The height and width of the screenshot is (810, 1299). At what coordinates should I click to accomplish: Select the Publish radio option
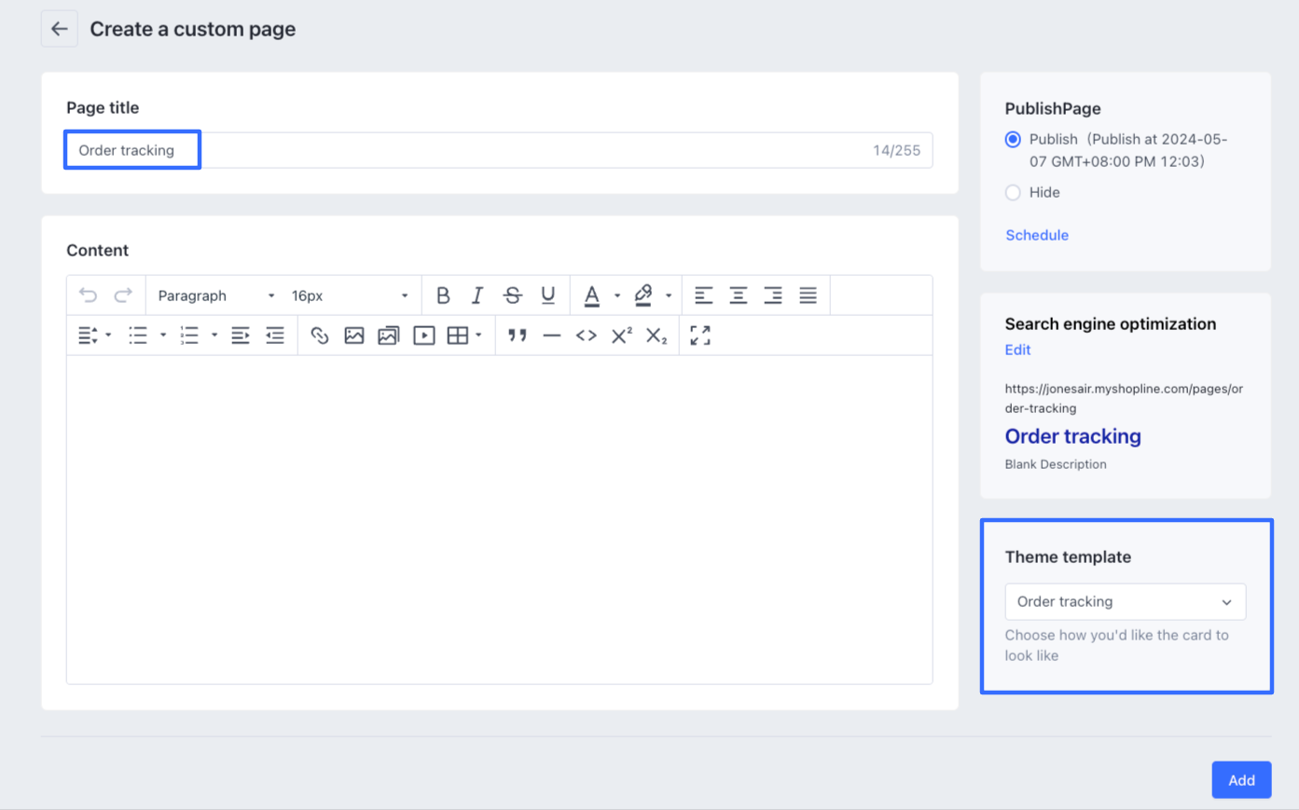1013,140
